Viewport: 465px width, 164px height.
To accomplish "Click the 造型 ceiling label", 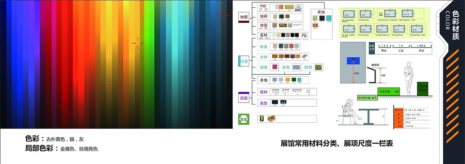I will tap(264, 103).
